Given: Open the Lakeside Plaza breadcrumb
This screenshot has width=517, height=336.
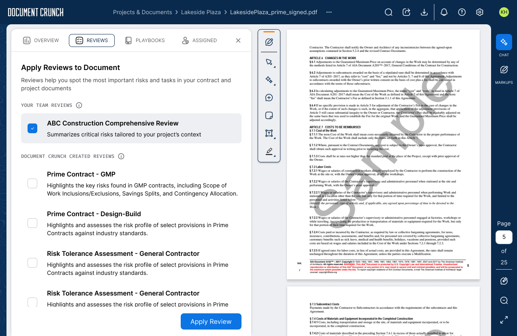Looking at the screenshot, I should (201, 12).
